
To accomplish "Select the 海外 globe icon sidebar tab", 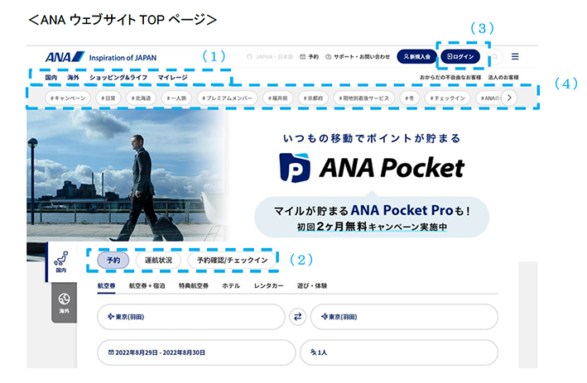I will (64, 303).
